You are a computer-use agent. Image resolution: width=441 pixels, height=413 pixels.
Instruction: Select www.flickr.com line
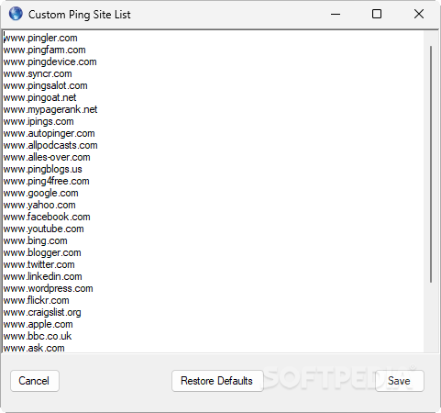(36, 300)
